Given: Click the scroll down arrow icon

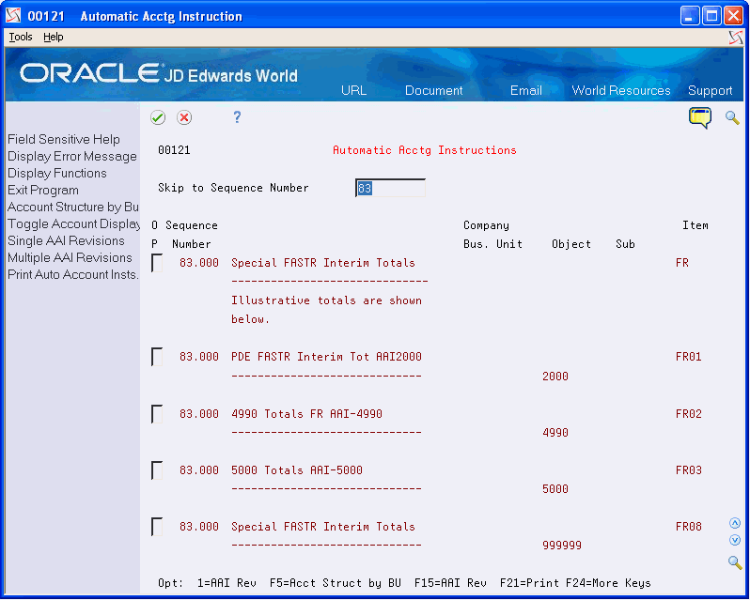Looking at the screenshot, I should coord(735,540).
